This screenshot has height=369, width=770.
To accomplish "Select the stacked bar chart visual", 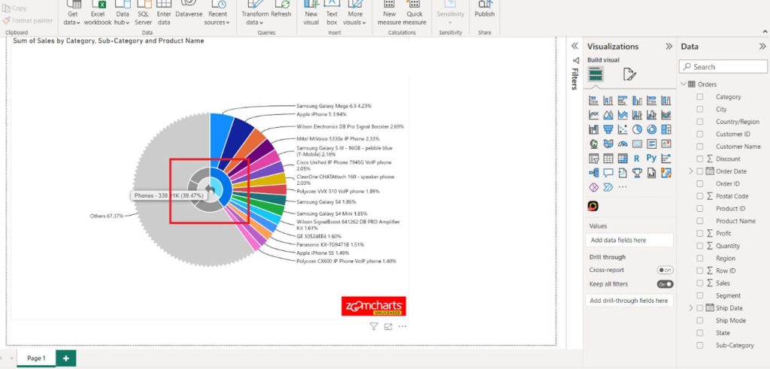I will (x=594, y=101).
